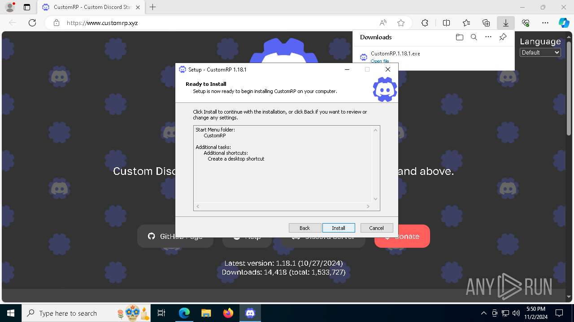Open Split screen icon in Edge toolbar
The image size is (574, 322).
click(x=446, y=23)
